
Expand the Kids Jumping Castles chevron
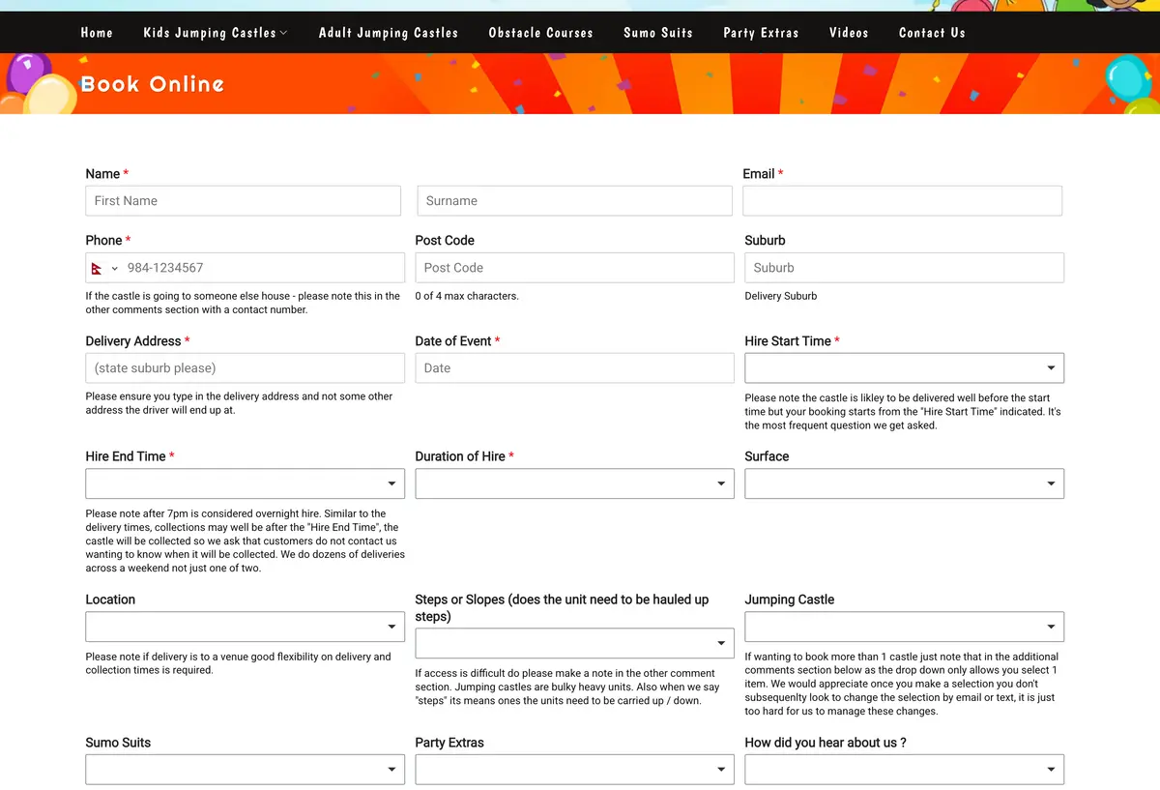[283, 33]
